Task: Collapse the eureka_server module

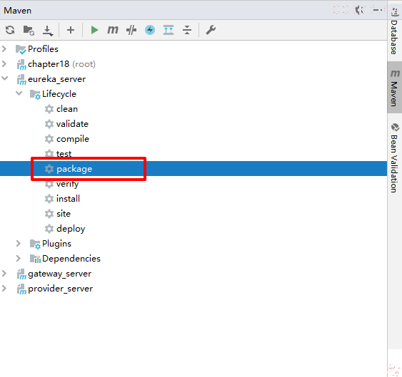Action: tap(4, 78)
